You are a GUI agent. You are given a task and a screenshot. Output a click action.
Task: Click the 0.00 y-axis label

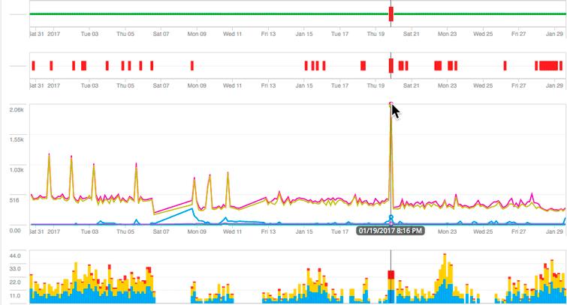(x=15, y=230)
